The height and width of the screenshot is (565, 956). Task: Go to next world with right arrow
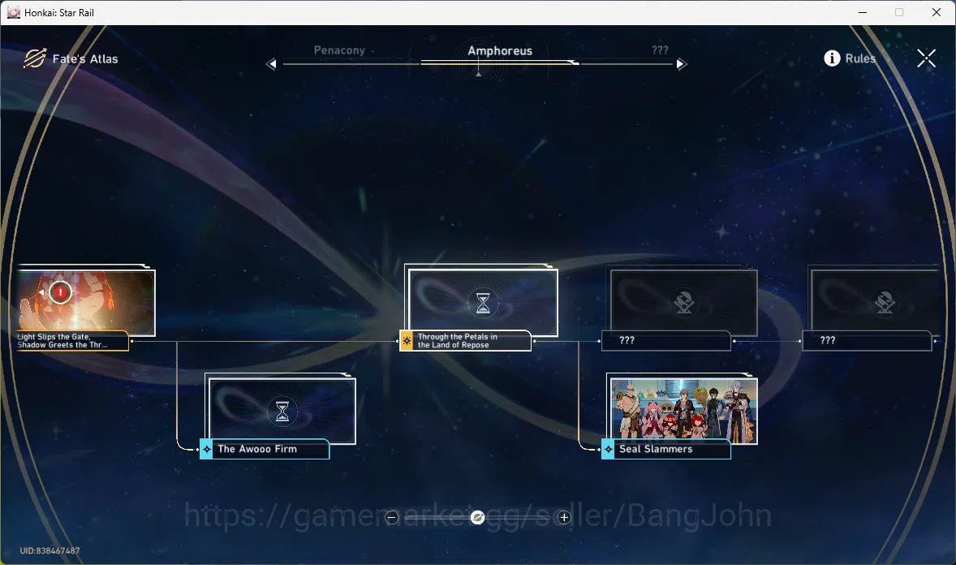click(682, 63)
